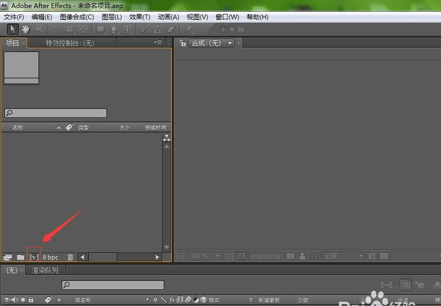Toggle the timeline solo column
Viewport: 441px width, 306px height.
click(23, 300)
